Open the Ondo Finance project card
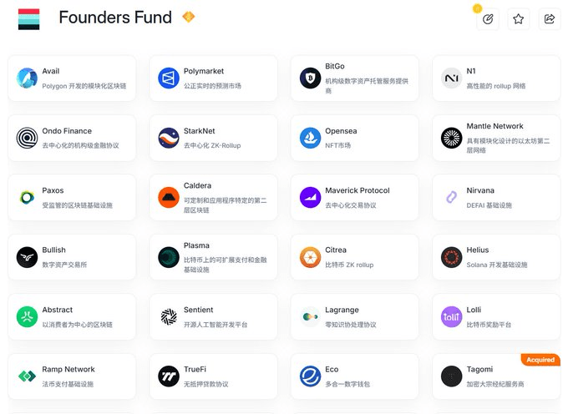 pos(72,138)
